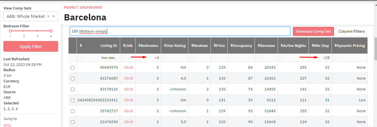The image size is (377, 127).
Task: Click the Apply Filter button
Action: tap(31, 46)
